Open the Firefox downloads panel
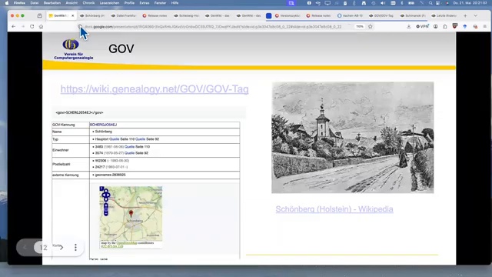Screen dimensions: 492x277 408,27
